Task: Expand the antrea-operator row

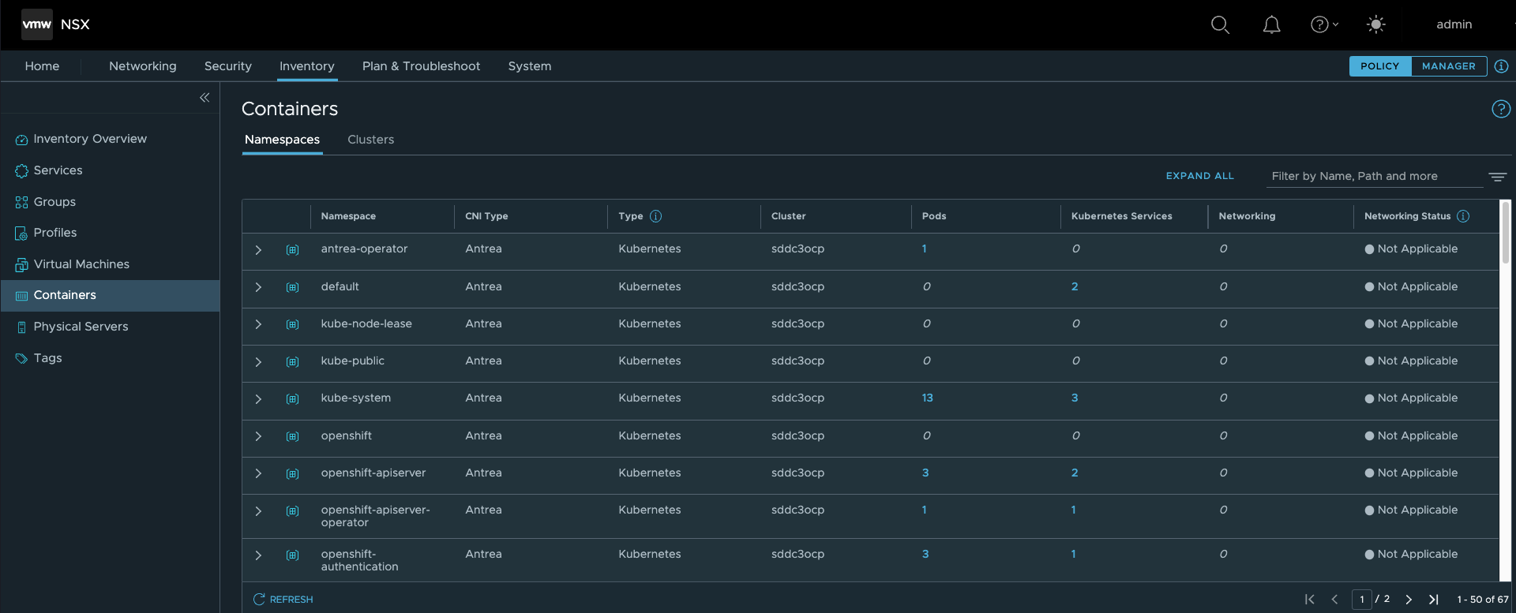Action: pyautogui.click(x=258, y=250)
